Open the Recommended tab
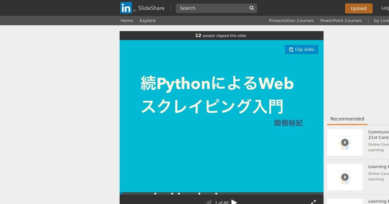This screenshot has width=389, height=204. (x=347, y=119)
